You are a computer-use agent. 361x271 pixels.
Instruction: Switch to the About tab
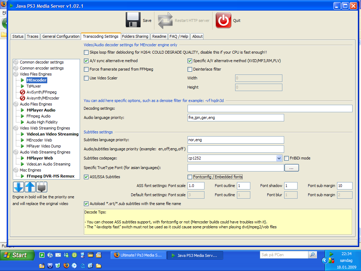click(197, 36)
